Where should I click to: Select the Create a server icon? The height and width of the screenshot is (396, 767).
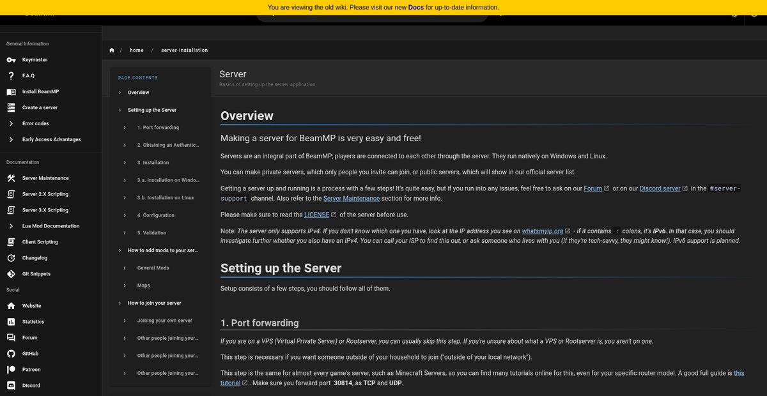tap(11, 108)
